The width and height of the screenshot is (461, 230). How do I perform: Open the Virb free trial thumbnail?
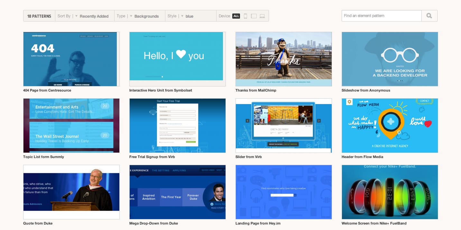[178, 126]
